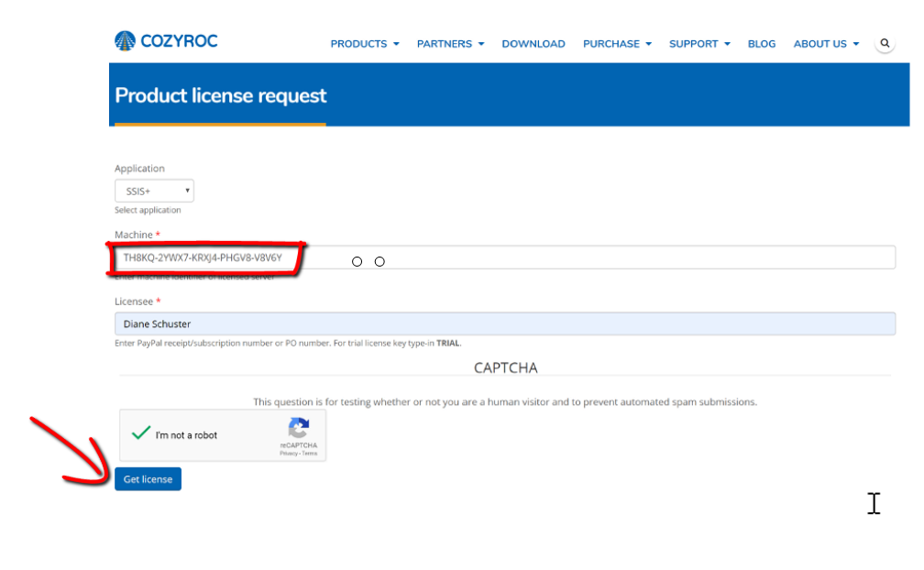Click the human visitor explanation text
Viewport: 924px width, 570px height.
[505, 401]
